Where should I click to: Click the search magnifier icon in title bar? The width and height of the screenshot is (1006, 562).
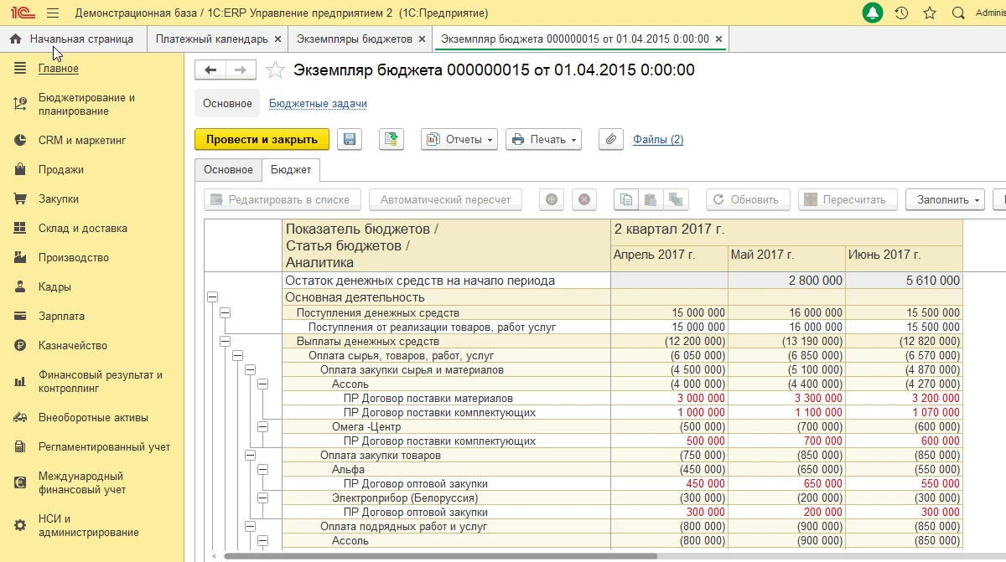pyautogui.click(x=958, y=13)
